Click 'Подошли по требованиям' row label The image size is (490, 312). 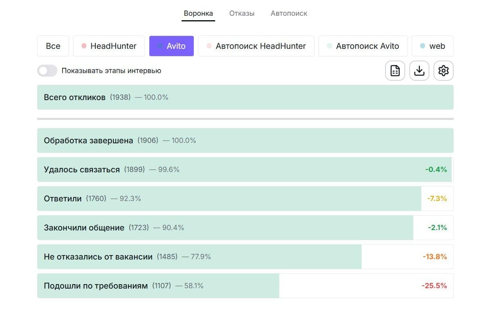[96, 286]
